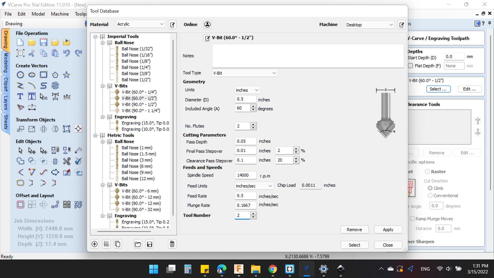The height and width of the screenshot is (278, 494).
Task: Select the Draw Text tool
Action: pos(20,96)
